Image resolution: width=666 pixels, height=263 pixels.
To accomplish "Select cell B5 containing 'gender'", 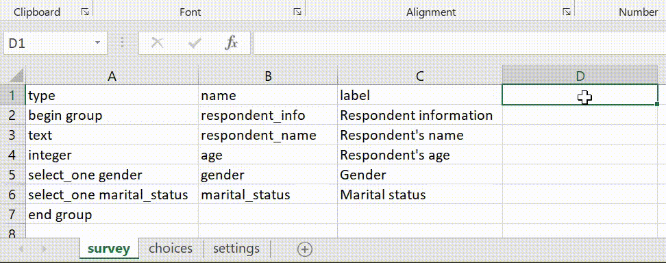I will click(268, 175).
